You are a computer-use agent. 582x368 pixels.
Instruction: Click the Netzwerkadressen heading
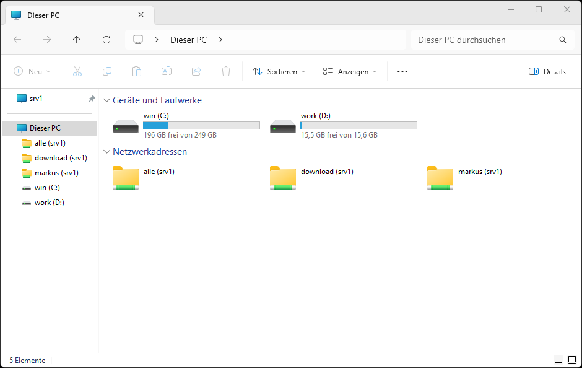click(x=150, y=152)
